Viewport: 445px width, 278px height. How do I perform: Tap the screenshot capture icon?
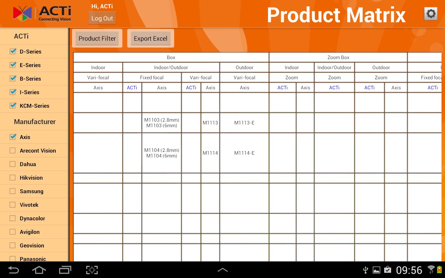point(92,270)
